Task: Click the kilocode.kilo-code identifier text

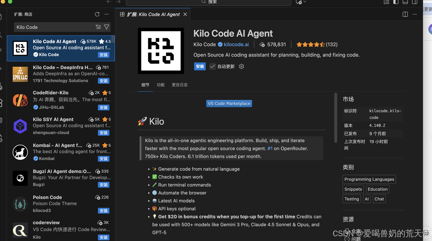Action: 385,114
